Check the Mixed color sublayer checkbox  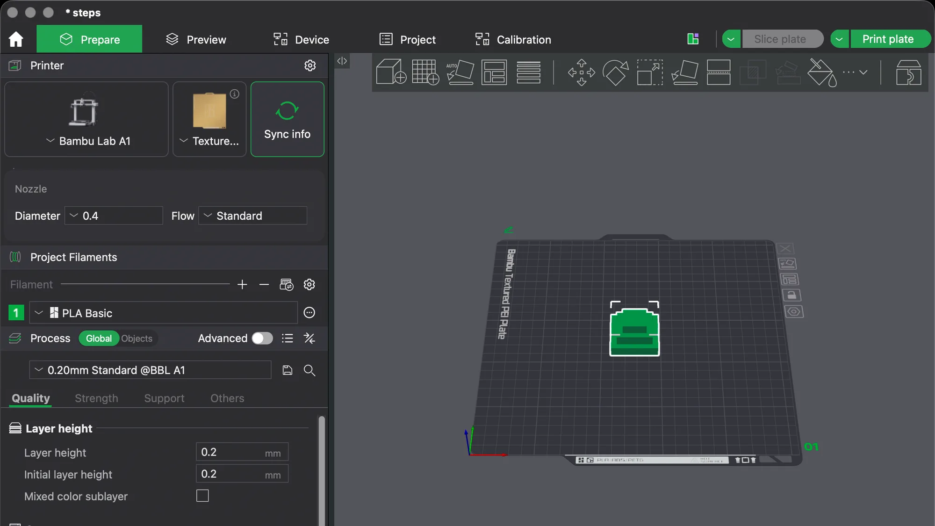click(x=202, y=496)
